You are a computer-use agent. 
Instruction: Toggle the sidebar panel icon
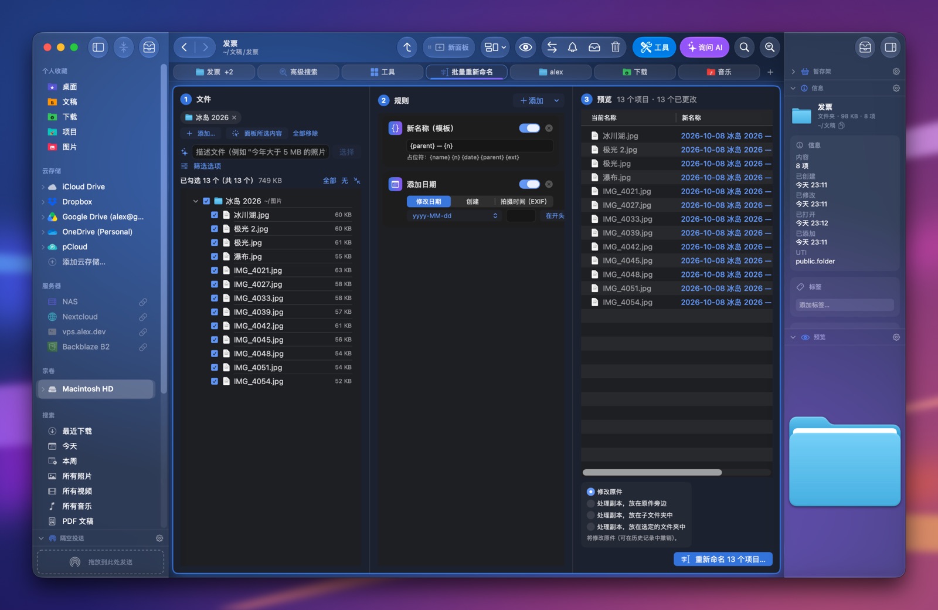point(98,48)
